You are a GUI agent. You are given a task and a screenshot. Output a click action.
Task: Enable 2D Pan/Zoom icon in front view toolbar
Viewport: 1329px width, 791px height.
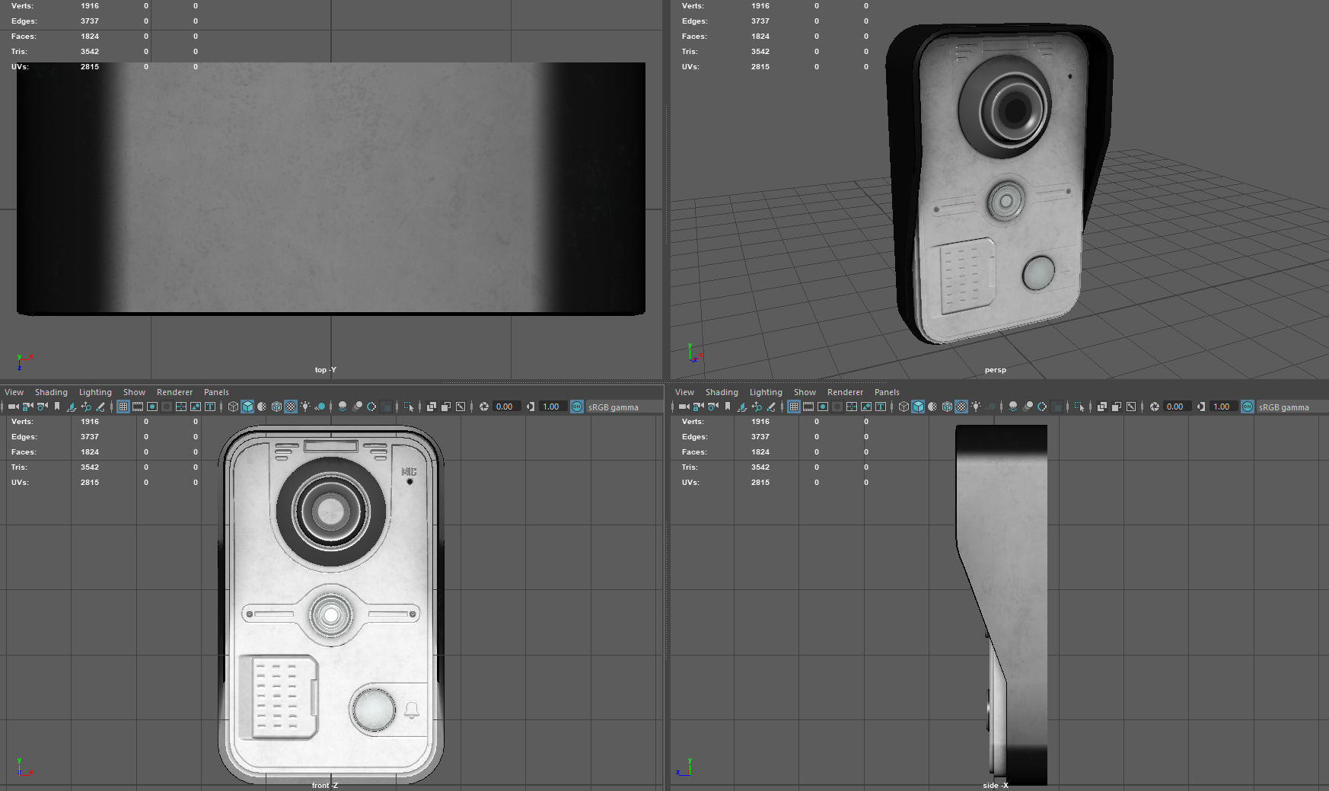[86, 407]
